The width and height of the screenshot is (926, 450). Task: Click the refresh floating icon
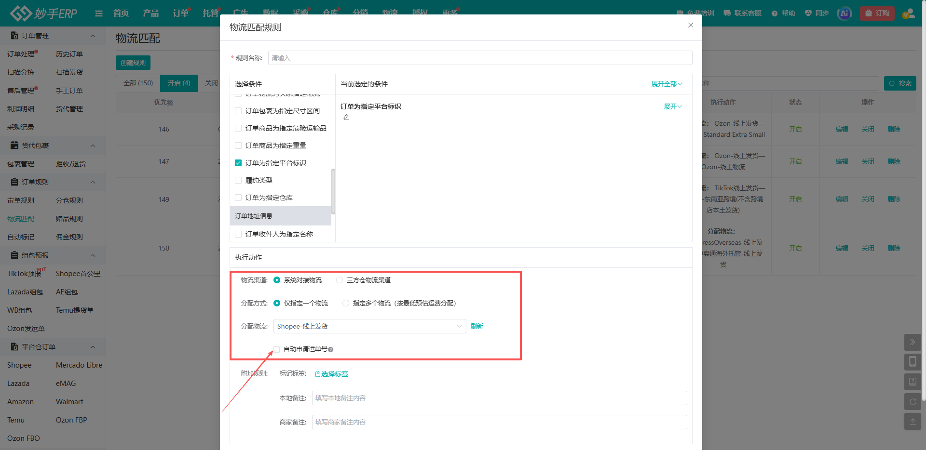coord(912,401)
